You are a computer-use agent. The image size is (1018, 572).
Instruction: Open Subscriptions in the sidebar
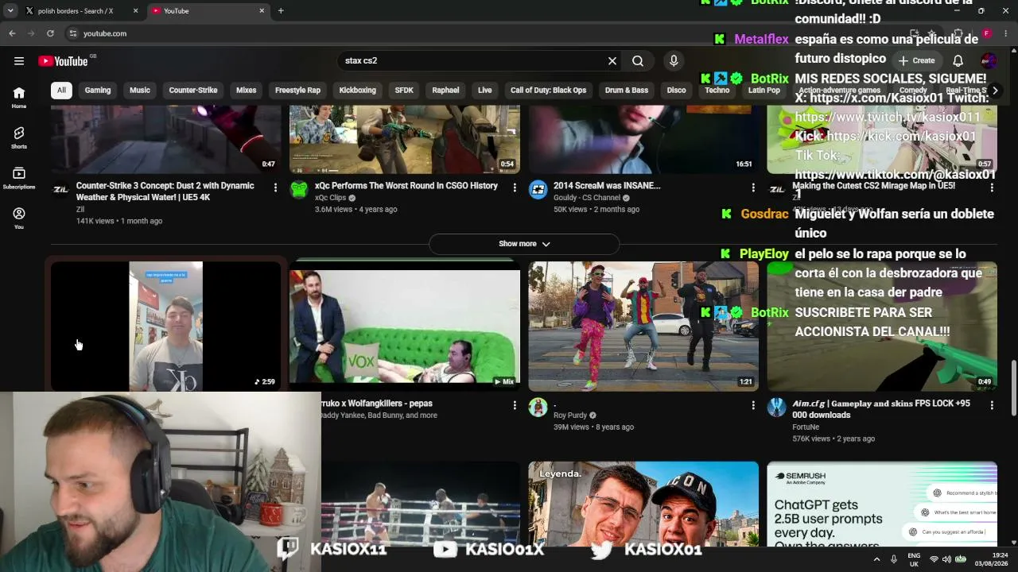(19, 178)
